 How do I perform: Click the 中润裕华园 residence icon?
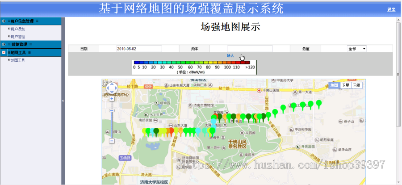click(x=291, y=129)
